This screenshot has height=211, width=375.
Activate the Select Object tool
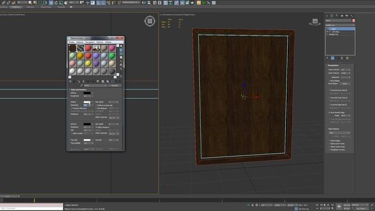pyautogui.click(x=30, y=2)
